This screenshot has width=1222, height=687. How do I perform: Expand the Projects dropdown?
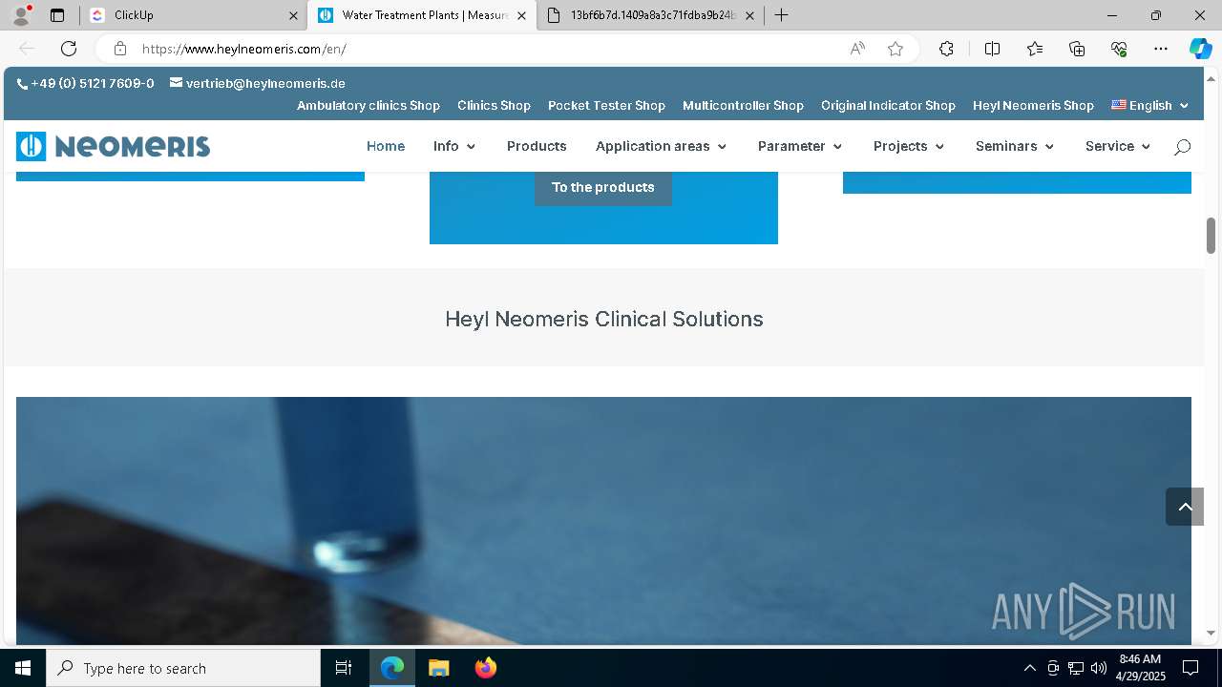pyautogui.click(x=909, y=146)
